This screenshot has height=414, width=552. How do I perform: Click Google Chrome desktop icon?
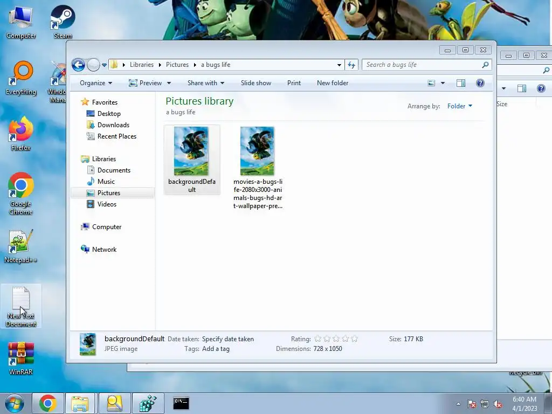pos(21,194)
